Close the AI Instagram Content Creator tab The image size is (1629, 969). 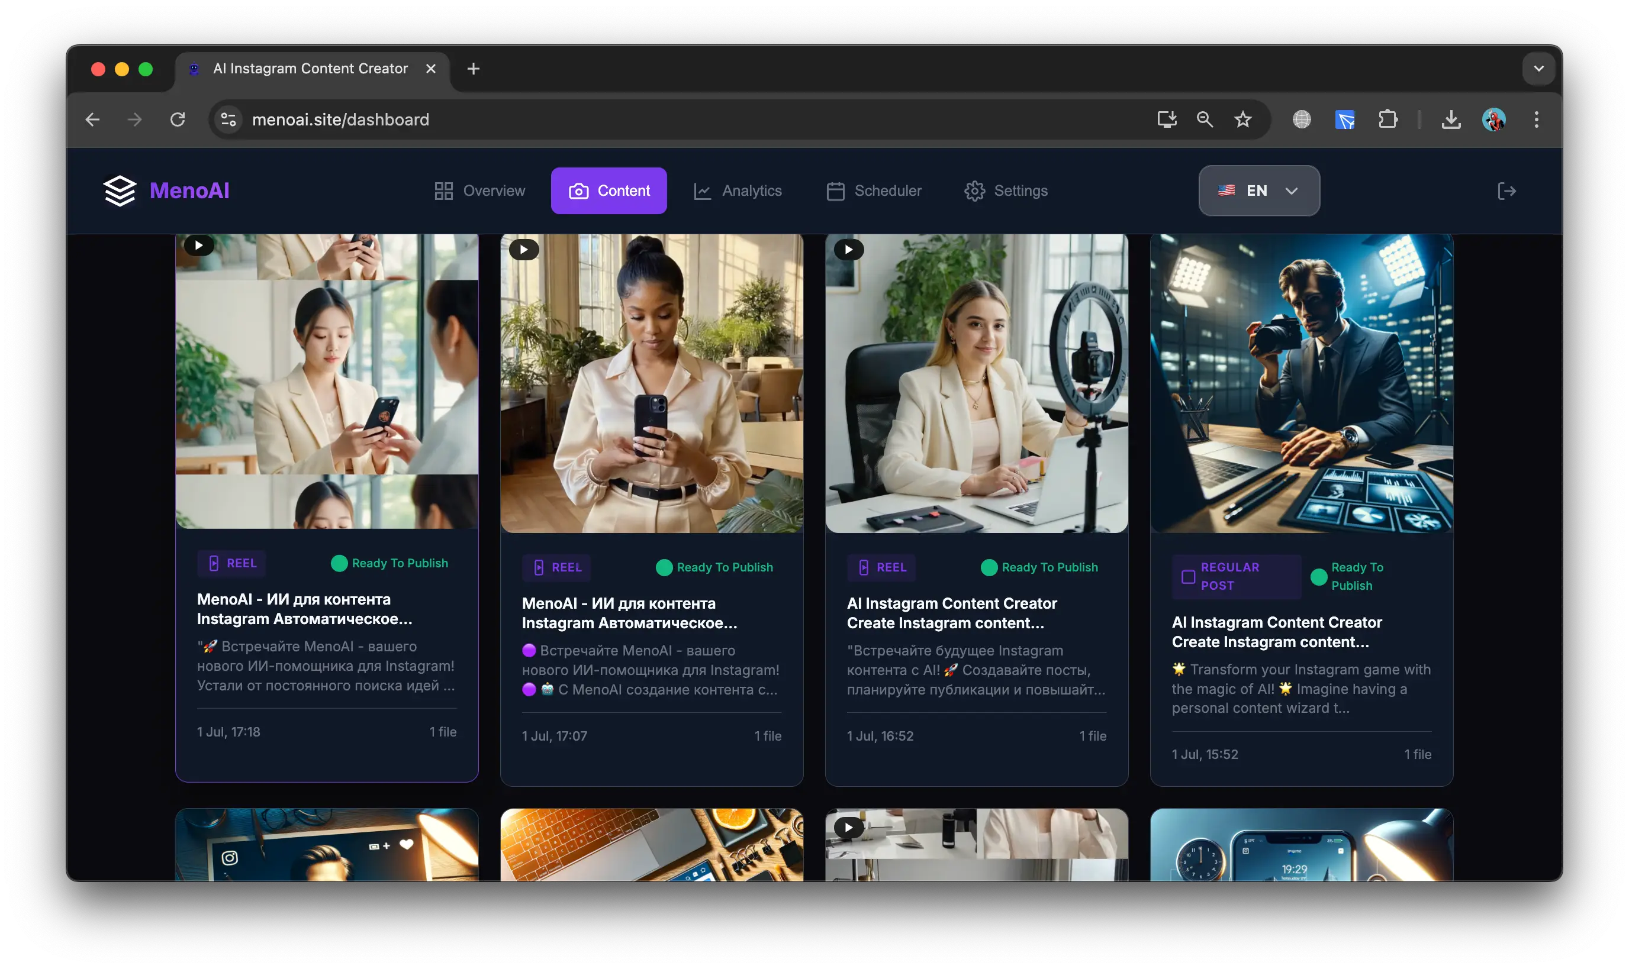tap(430, 69)
